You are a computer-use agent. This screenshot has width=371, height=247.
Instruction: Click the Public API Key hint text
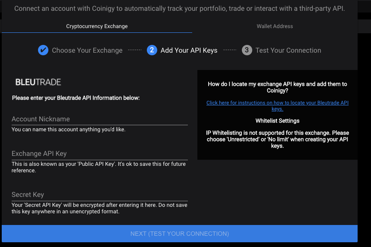click(98, 167)
